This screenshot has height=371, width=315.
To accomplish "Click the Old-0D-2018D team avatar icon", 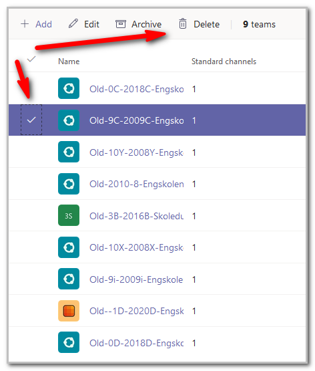I will click(x=69, y=342).
